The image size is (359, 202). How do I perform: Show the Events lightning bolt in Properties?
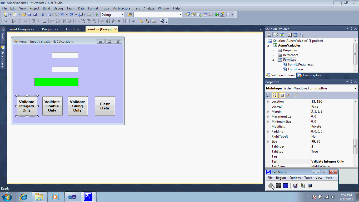tap(288, 95)
